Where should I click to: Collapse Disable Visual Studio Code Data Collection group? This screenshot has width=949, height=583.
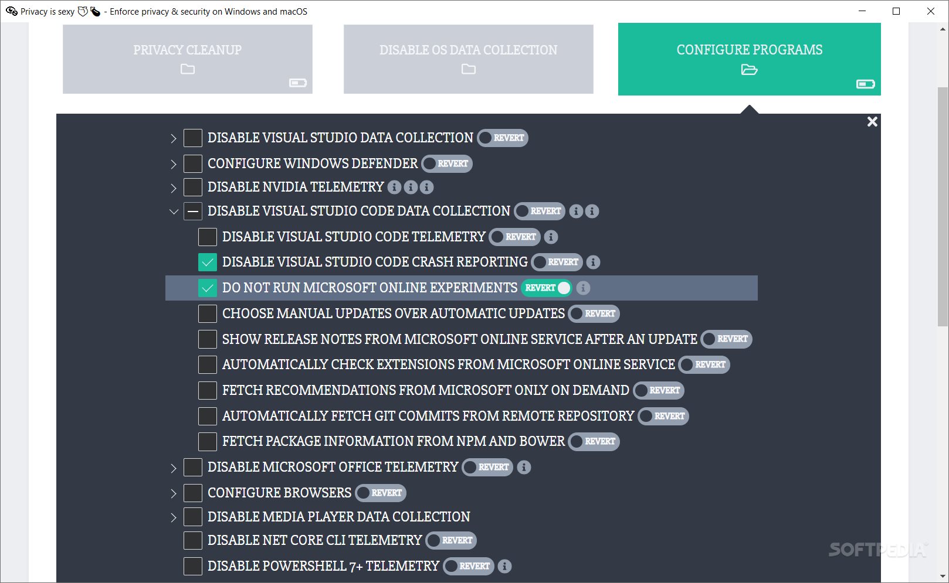174,212
